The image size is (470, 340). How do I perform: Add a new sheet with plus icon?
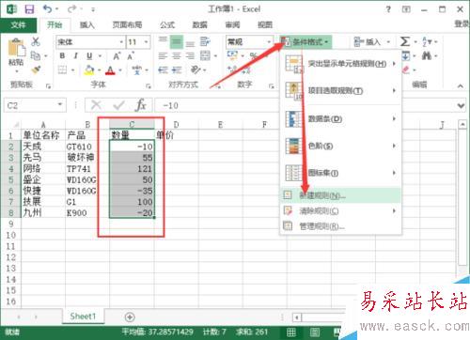tap(130, 317)
